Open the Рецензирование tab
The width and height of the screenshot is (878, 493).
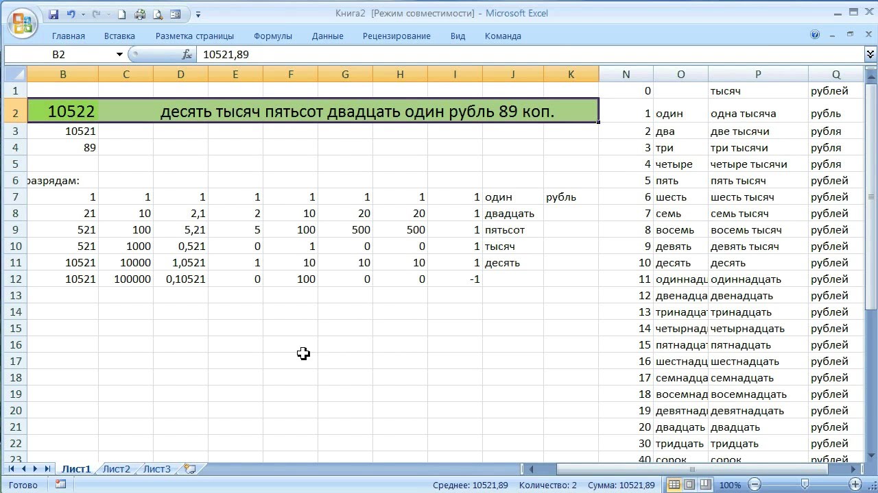tap(396, 36)
